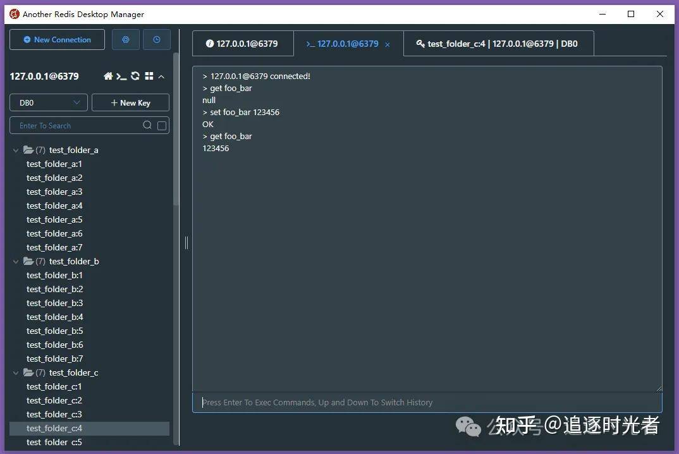679x454 pixels.
Task: Maximize the application window
Action: [631, 14]
